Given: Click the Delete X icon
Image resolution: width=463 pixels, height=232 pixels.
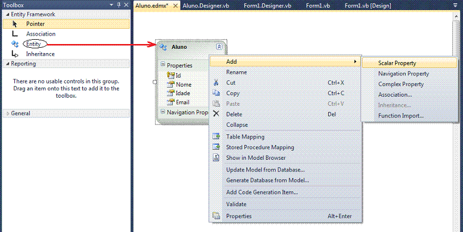Looking at the screenshot, I should tap(216, 114).
